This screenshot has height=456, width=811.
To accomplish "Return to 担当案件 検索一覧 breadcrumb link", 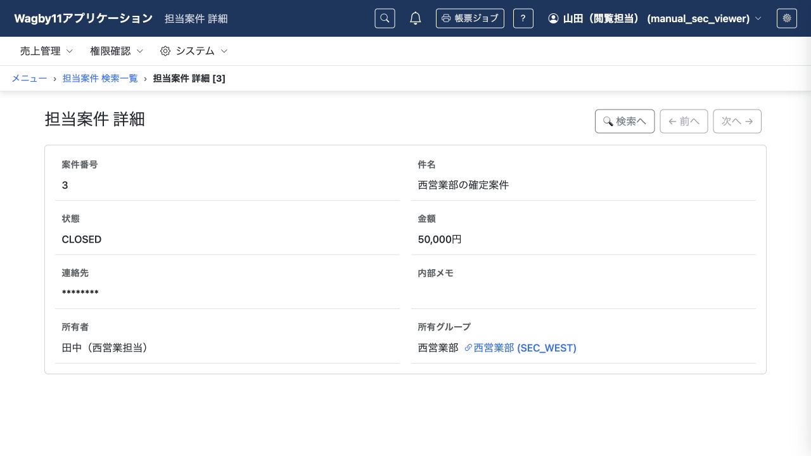I will (x=100, y=79).
